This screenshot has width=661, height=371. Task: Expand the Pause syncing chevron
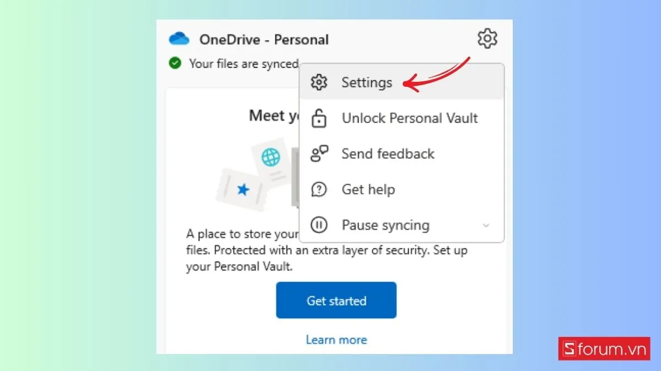[x=486, y=225]
